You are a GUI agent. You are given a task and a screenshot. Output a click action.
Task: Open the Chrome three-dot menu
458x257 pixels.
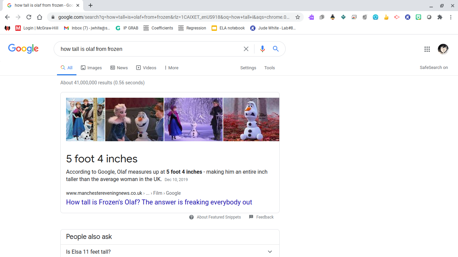451,17
